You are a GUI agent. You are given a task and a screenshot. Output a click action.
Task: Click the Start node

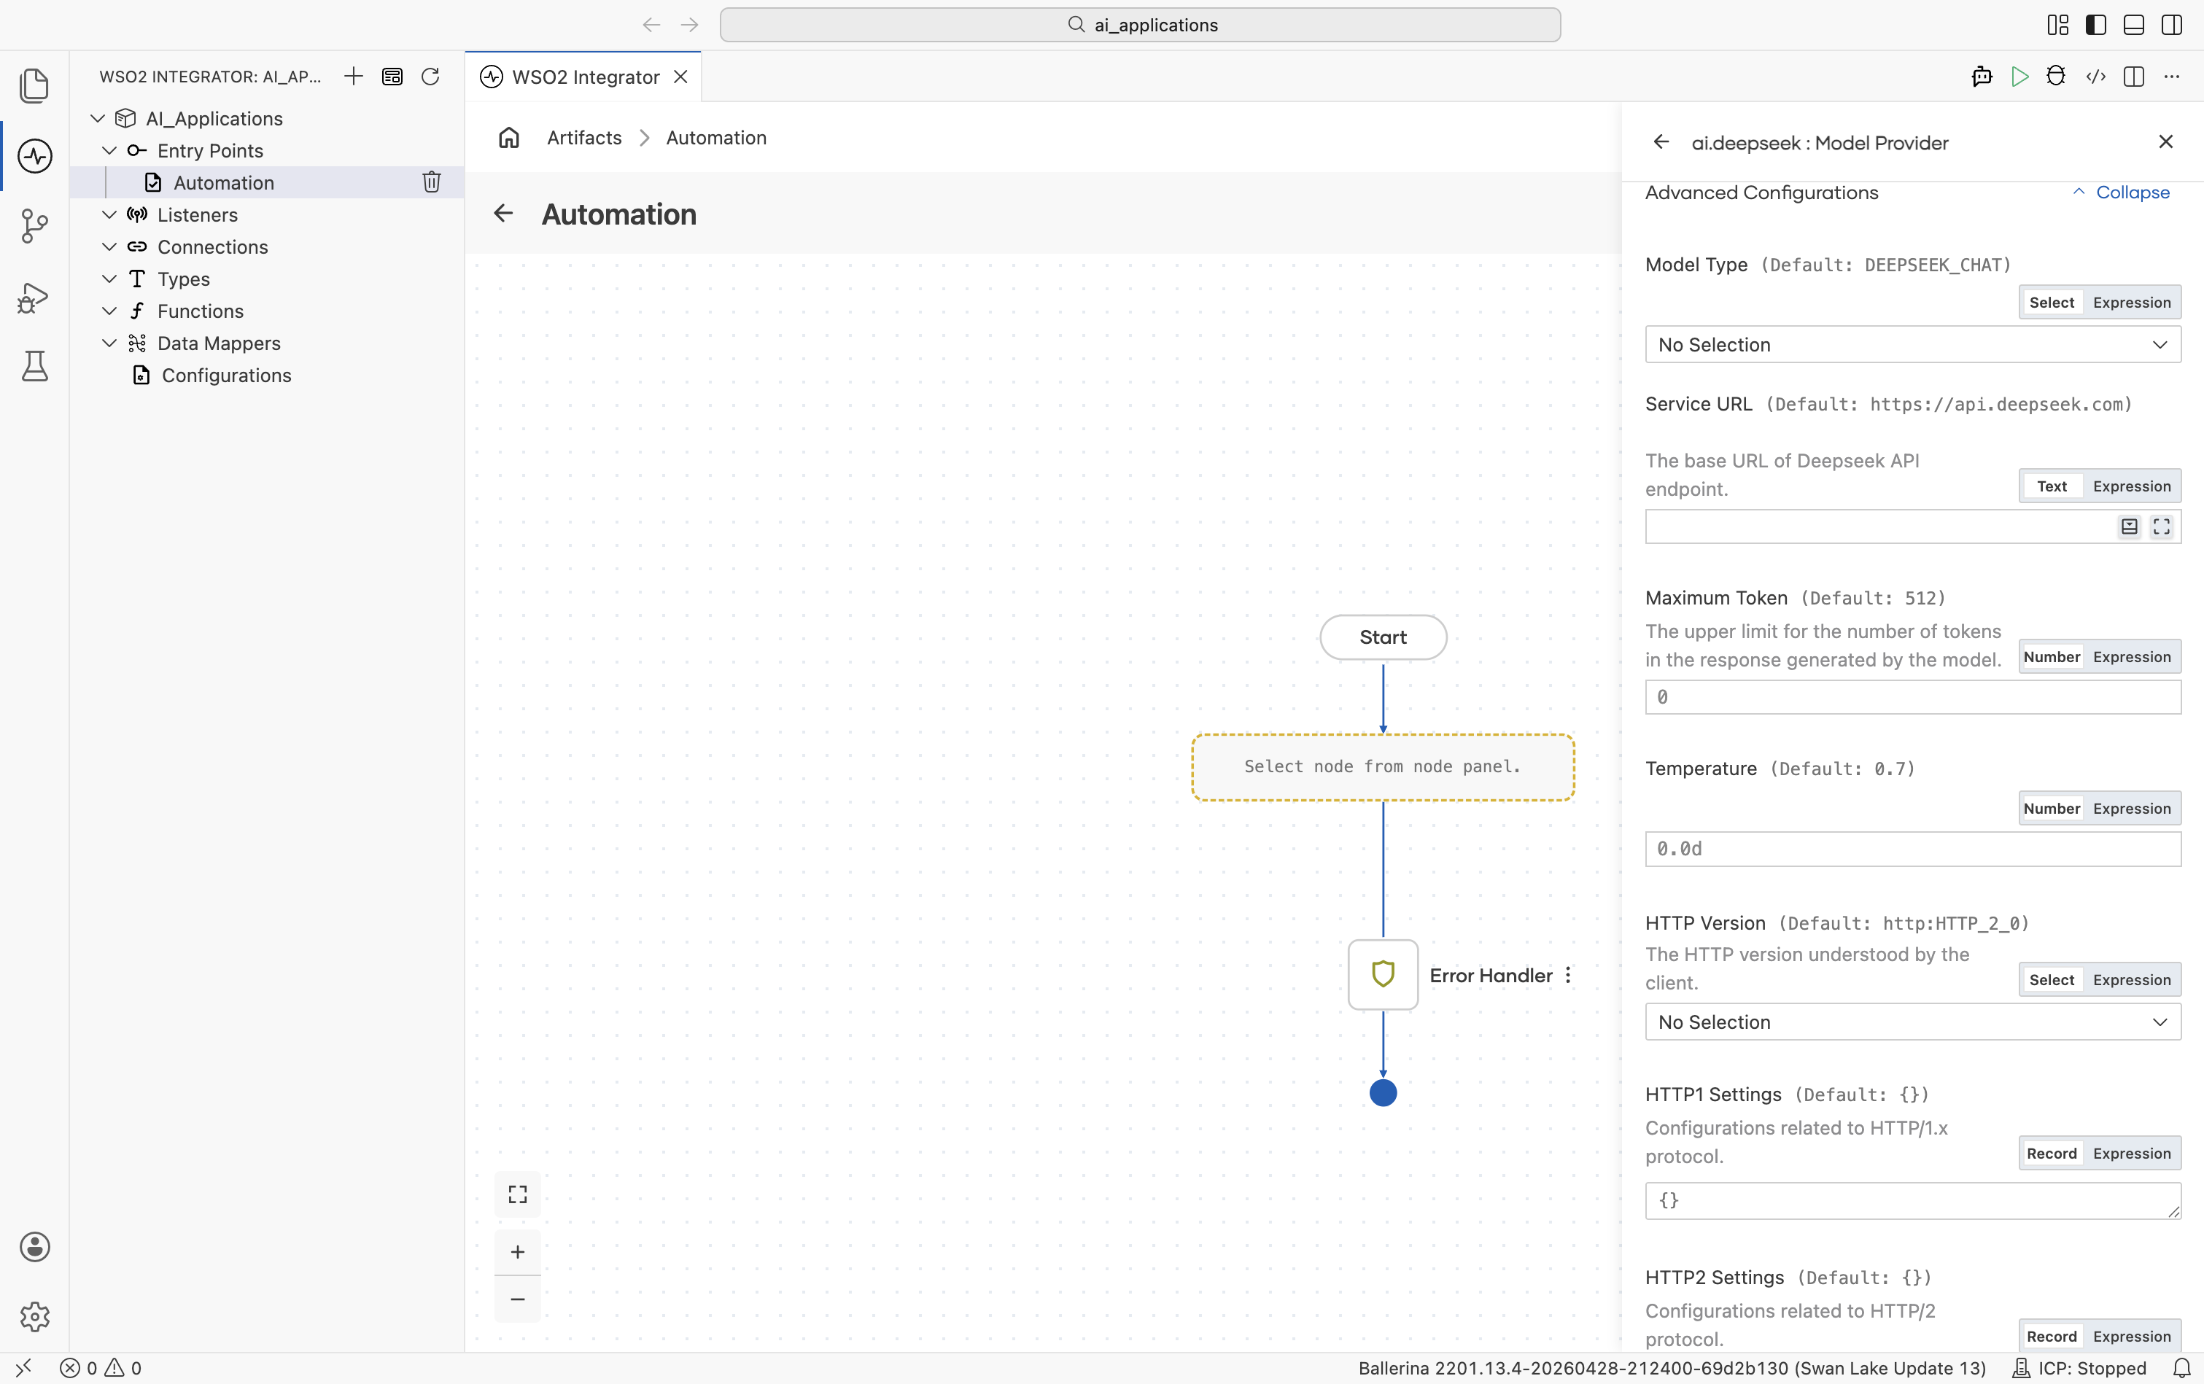[1382, 637]
